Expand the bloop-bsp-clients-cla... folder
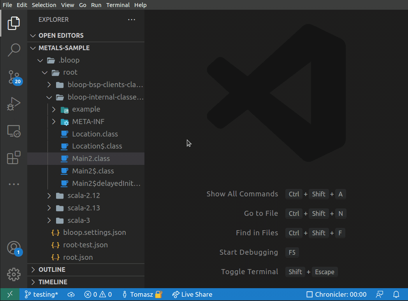The width and height of the screenshot is (408, 301). click(86, 85)
